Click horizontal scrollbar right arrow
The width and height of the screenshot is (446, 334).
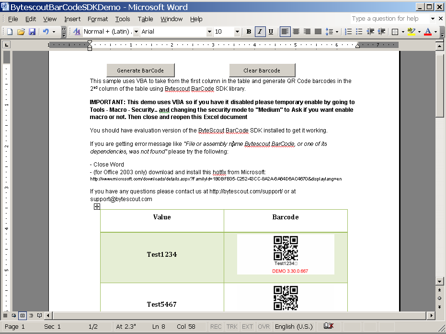[x=431, y=315]
